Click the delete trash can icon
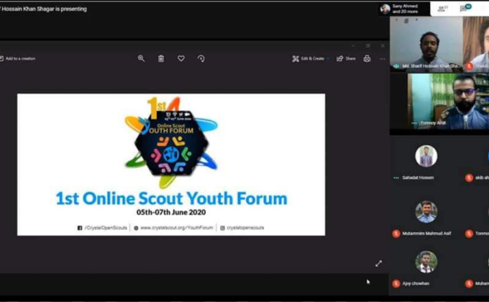Viewport: 489px width, 302px height. (161, 58)
